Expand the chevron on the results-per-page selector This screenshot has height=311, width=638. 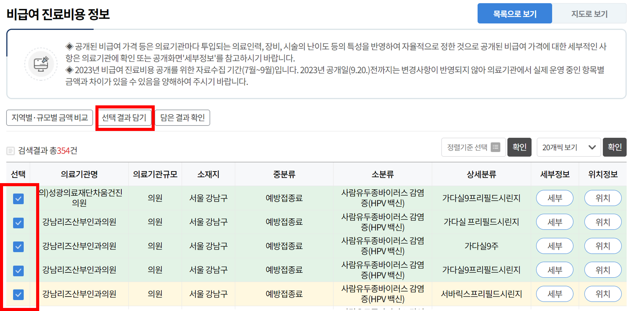point(592,147)
